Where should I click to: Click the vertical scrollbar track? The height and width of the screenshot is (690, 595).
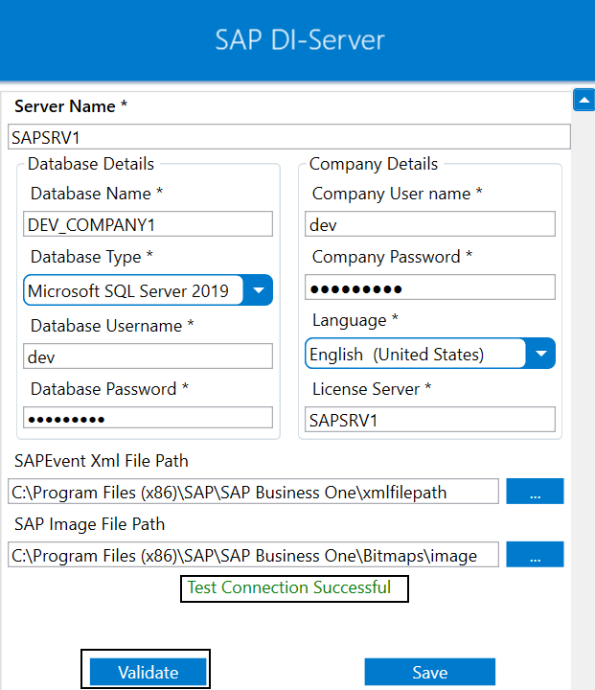click(584, 383)
